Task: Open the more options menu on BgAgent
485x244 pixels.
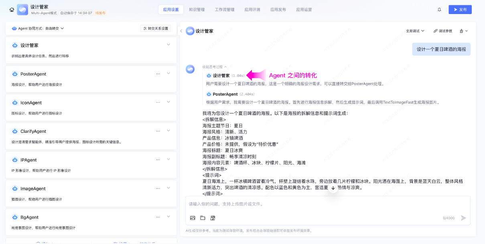Action: coord(158,217)
